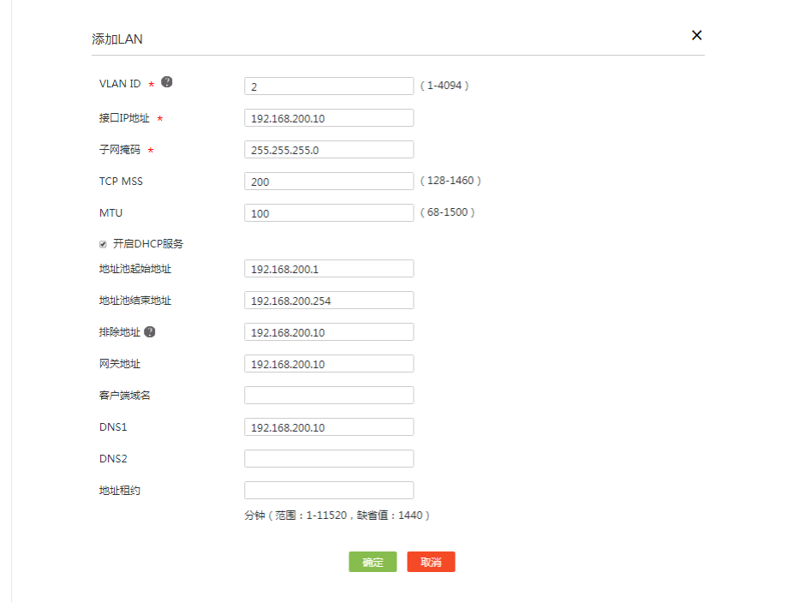Edit the 网关地址 input field
The image size is (799, 602).
(329, 364)
